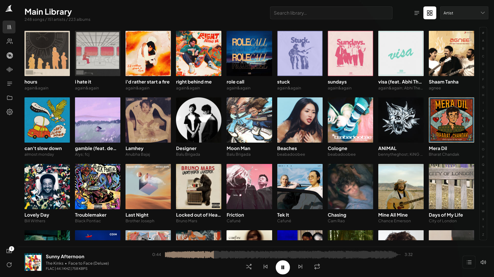This screenshot has height=277, width=494.
Task: Click the 'beabadoobee' artist under Beaches
Action: coord(291,154)
